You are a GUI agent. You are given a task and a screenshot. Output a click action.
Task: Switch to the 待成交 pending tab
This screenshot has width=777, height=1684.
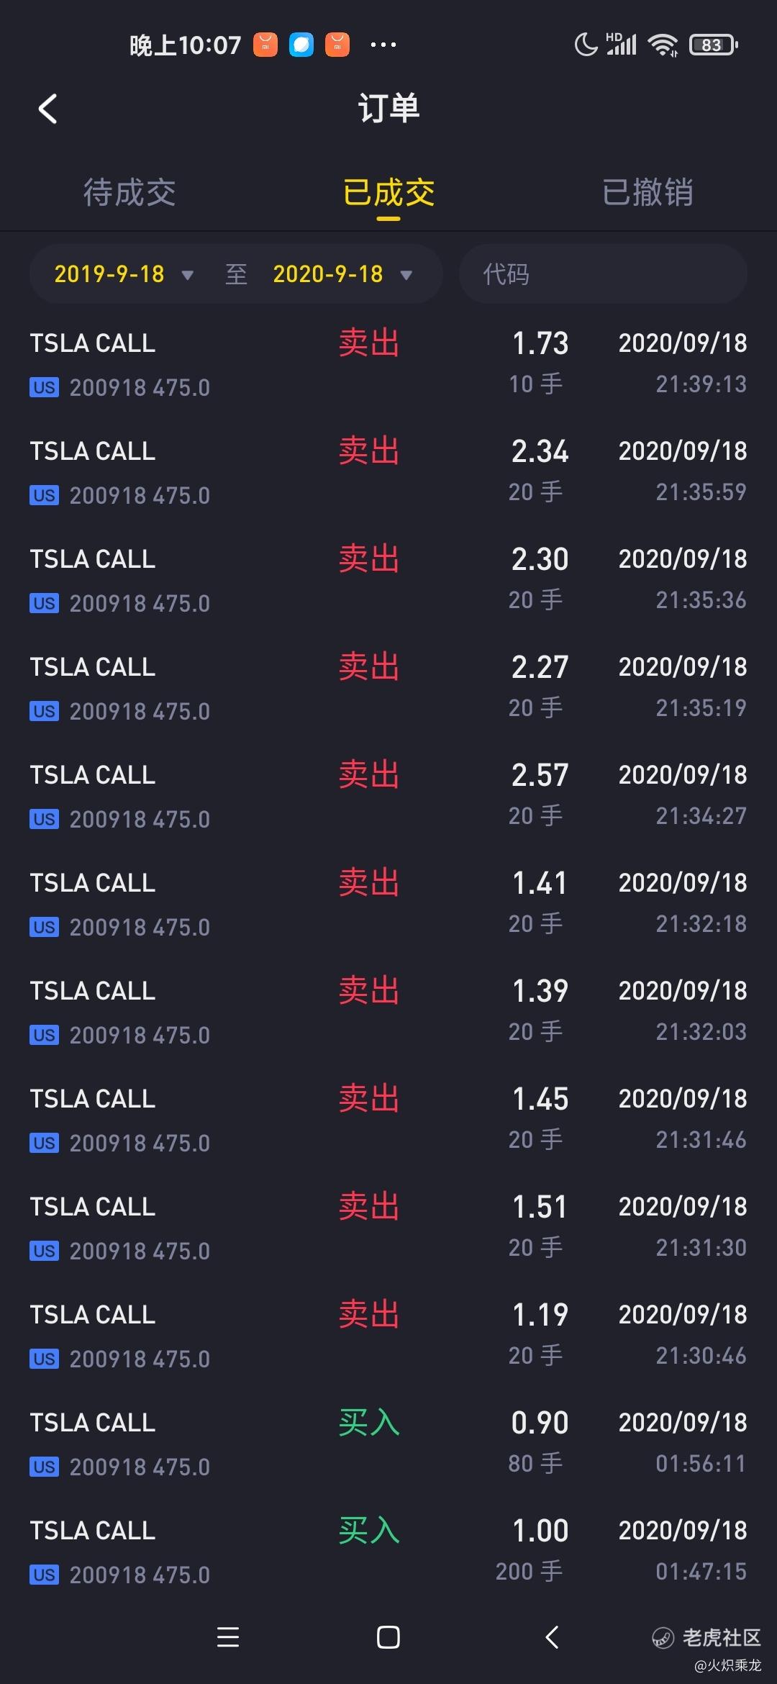[x=129, y=193]
